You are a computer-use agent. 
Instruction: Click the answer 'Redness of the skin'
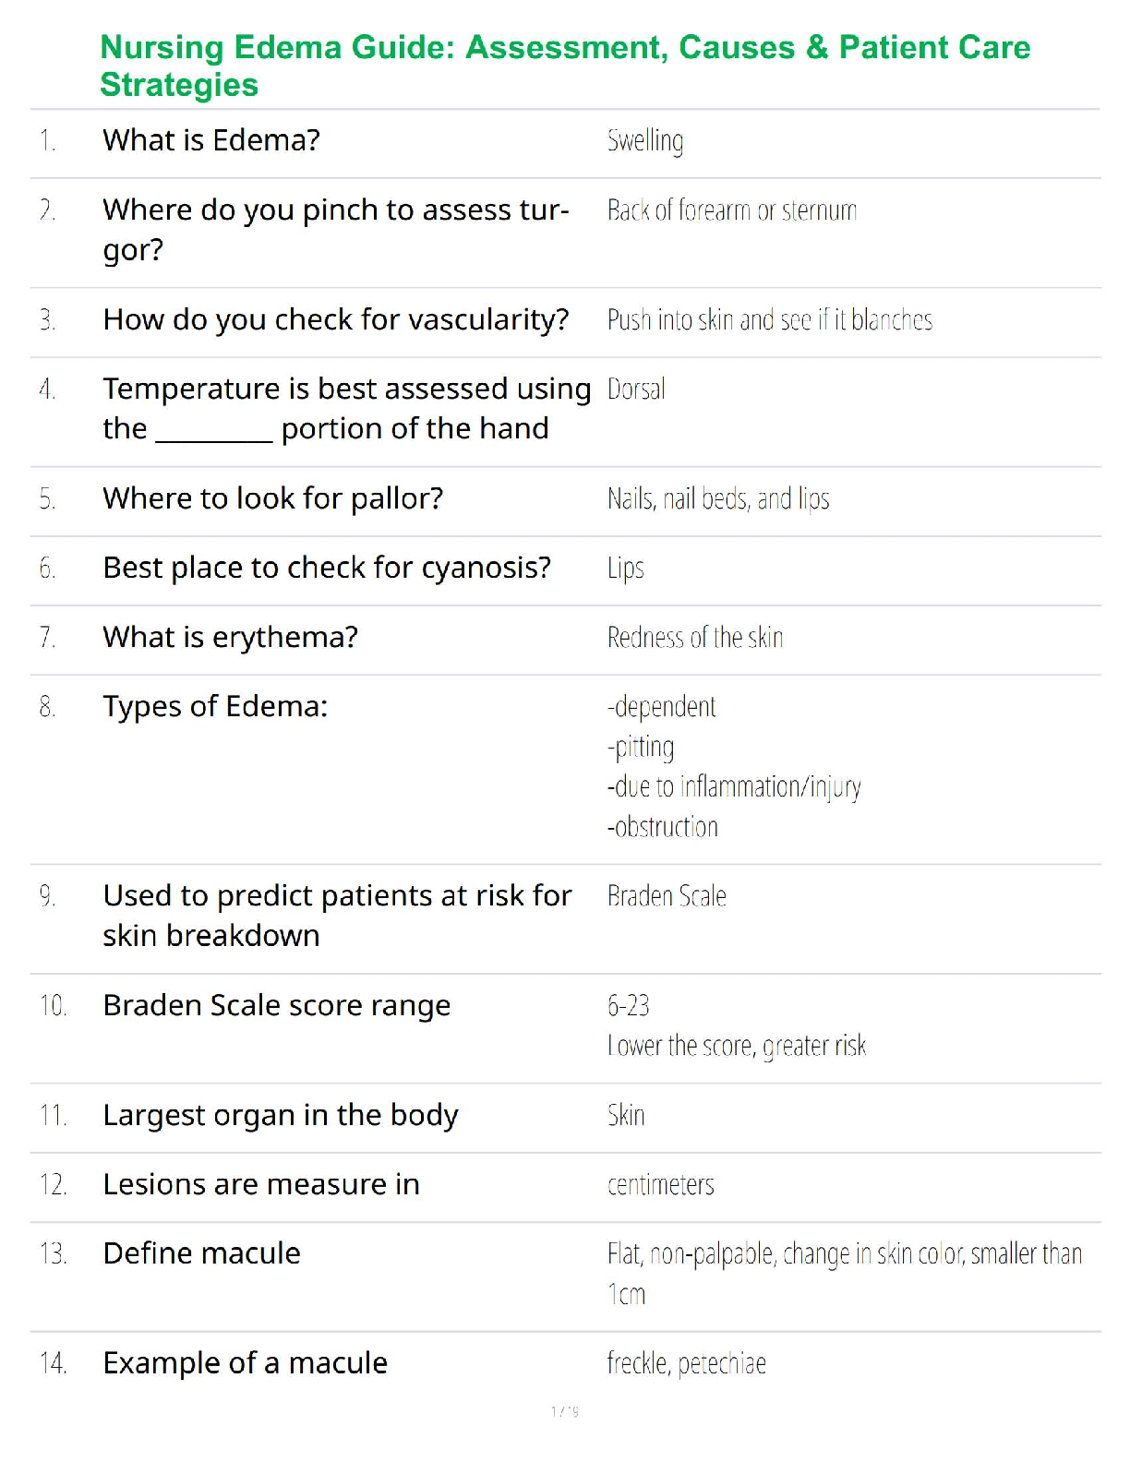694,637
